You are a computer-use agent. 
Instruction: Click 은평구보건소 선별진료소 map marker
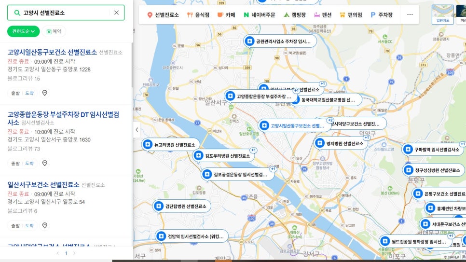[x=439, y=193]
